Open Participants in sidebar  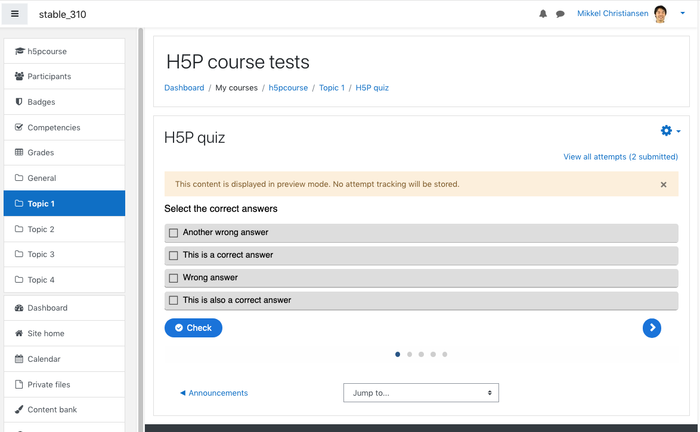point(64,76)
